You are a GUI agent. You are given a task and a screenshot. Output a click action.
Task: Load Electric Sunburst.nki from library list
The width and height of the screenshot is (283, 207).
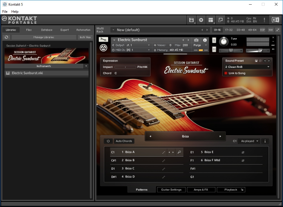46,73
